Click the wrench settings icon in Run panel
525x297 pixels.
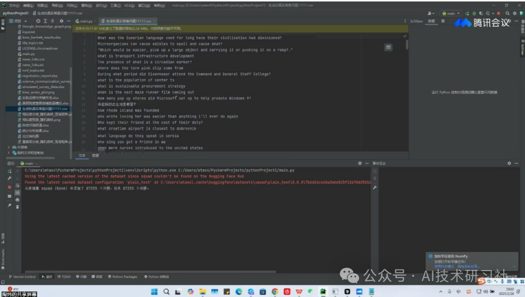(x=9, y=178)
